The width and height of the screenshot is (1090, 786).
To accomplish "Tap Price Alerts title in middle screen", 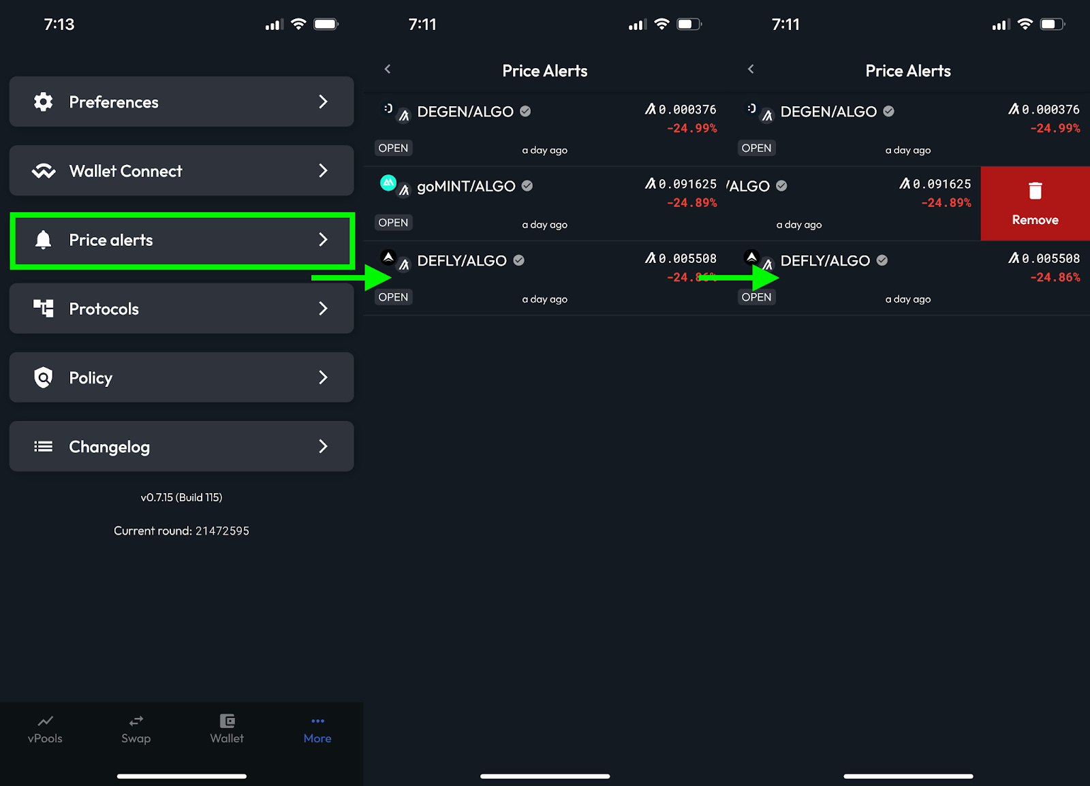I will pyautogui.click(x=545, y=71).
